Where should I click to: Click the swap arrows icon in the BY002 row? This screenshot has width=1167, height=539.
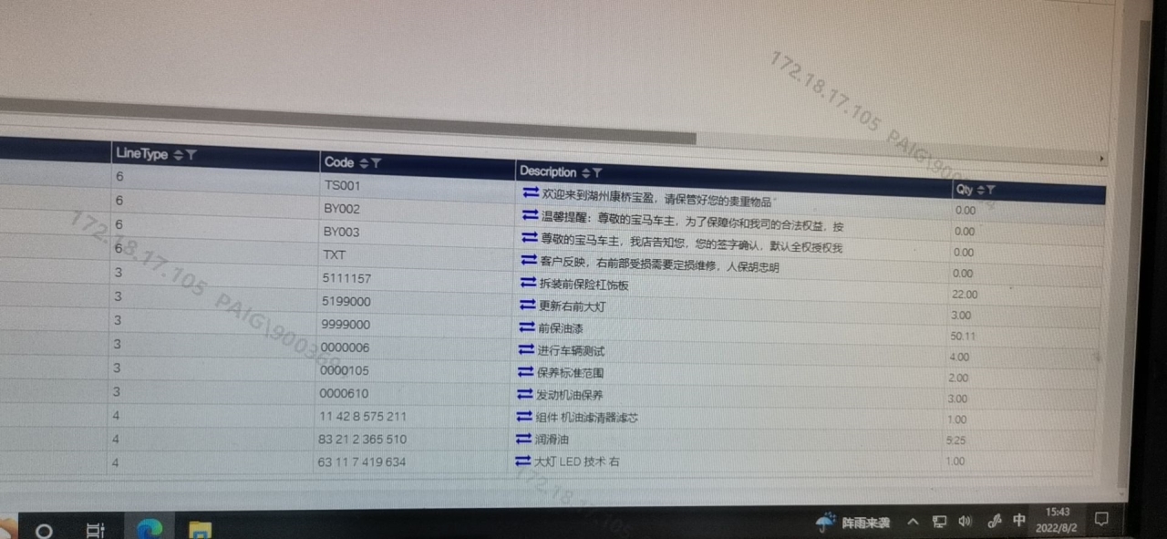click(530, 216)
